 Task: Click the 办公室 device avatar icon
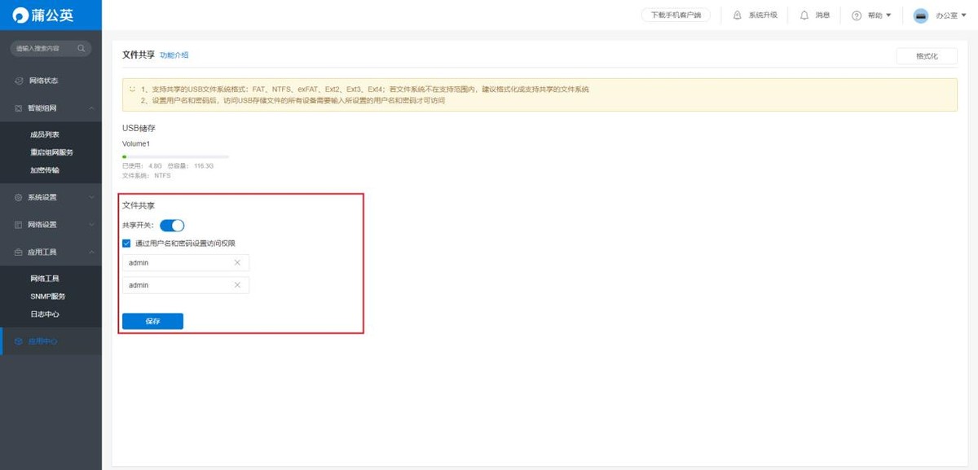pyautogui.click(x=921, y=15)
